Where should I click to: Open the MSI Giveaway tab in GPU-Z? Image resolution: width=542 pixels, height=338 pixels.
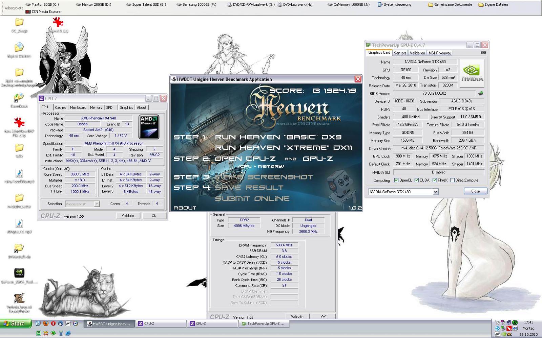tap(440, 53)
